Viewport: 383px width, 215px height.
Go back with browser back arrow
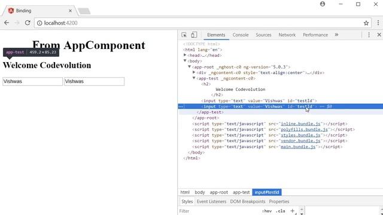click(7, 23)
